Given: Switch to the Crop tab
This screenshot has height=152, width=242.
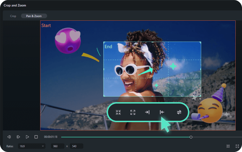Looking at the screenshot, I should tap(13, 16).
